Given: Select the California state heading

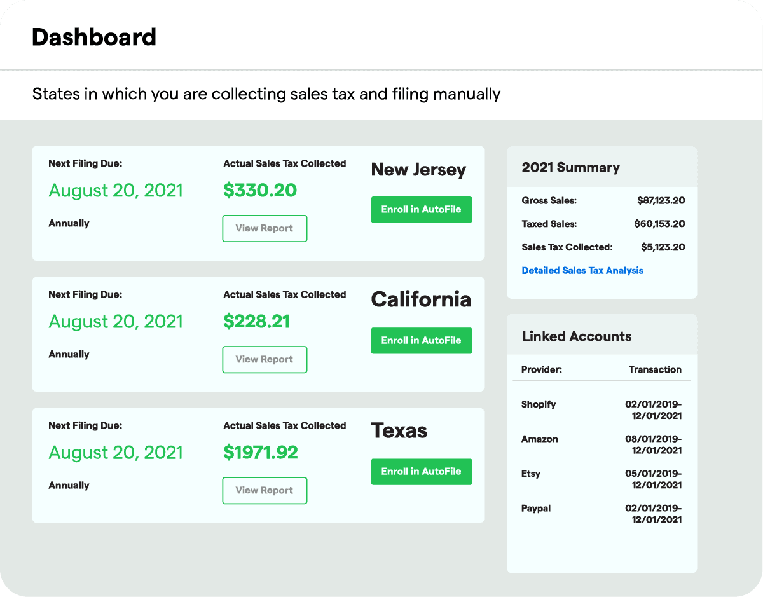Looking at the screenshot, I should tap(421, 299).
